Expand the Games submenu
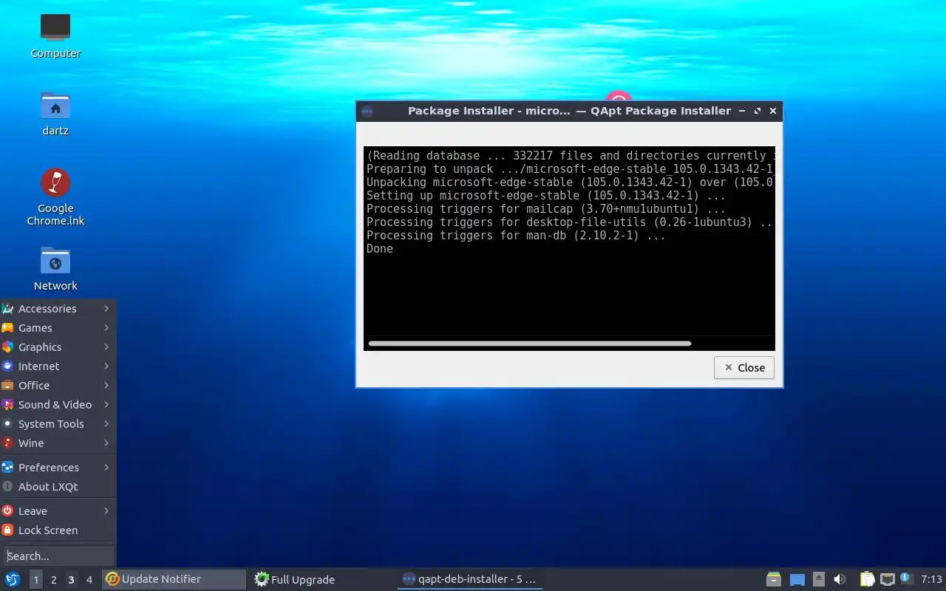This screenshot has width=946, height=591. [58, 328]
